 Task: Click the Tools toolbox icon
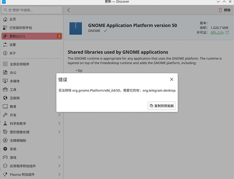click(5, 89)
